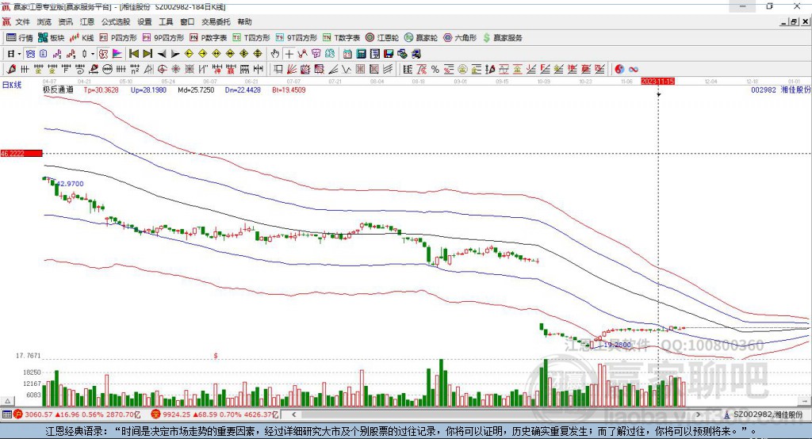Open the P数字表 tool
Image resolution: width=812 pixels, height=439 pixels.
click(209, 38)
